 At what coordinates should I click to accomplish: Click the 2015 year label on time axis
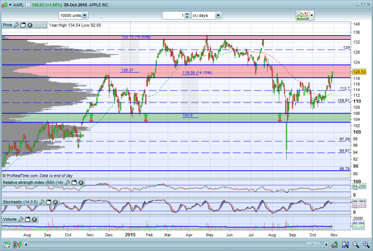point(130,235)
